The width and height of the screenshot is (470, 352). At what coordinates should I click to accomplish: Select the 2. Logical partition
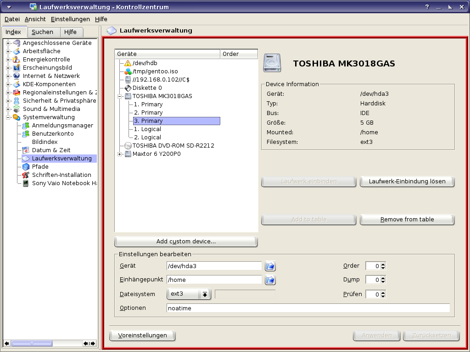pyautogui.click(x=147, y=137)
